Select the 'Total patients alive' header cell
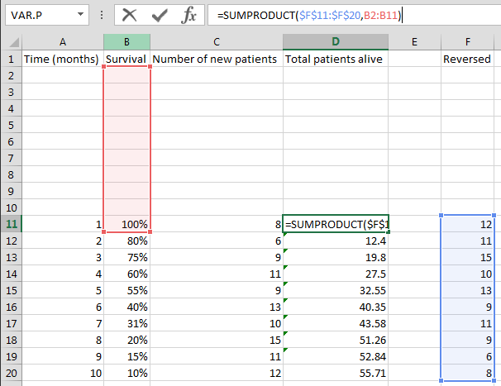Image resolution: width=501 pixels, height=386 pixels. tap(335, 59)
